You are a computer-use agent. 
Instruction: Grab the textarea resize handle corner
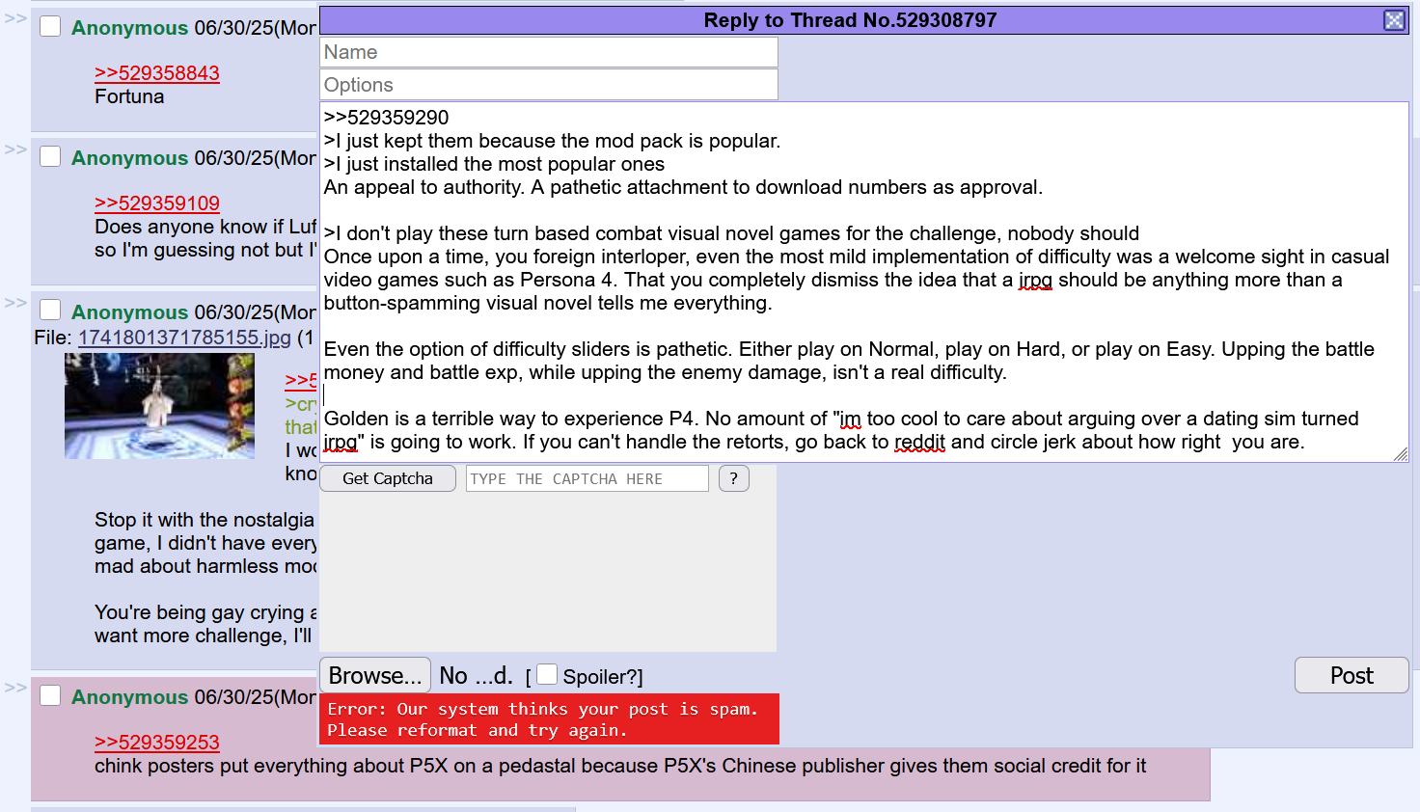(x=1401, y=454)
